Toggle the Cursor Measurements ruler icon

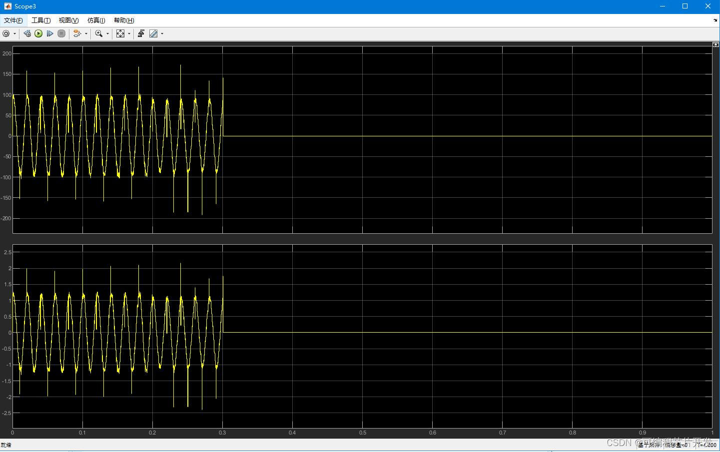click(153, 33)
